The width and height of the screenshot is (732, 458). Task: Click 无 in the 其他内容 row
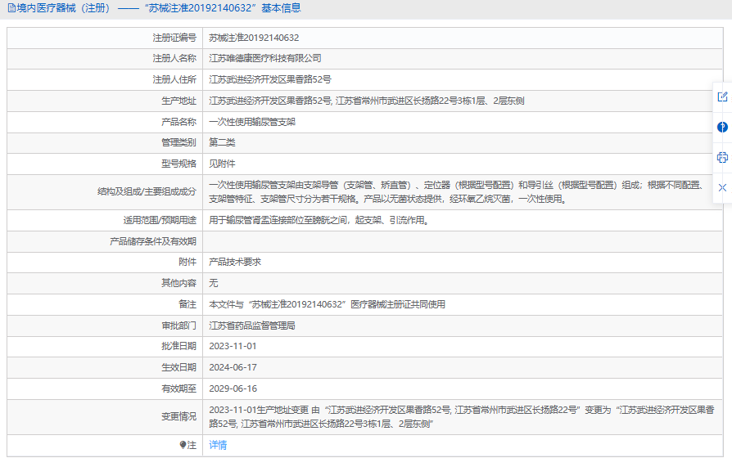(x=214, y=283)
